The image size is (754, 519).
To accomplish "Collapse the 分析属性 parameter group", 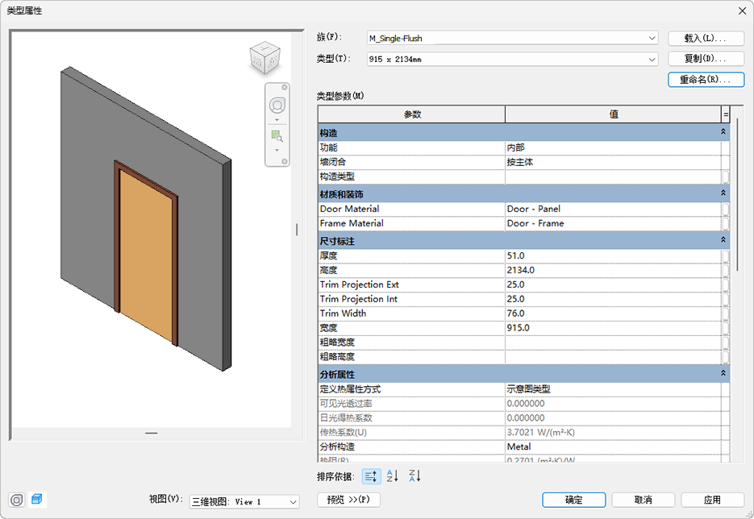I will tap(723, 373).
